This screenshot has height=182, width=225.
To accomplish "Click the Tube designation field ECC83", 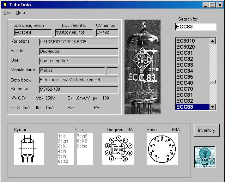I will click(x=33, y=33).
